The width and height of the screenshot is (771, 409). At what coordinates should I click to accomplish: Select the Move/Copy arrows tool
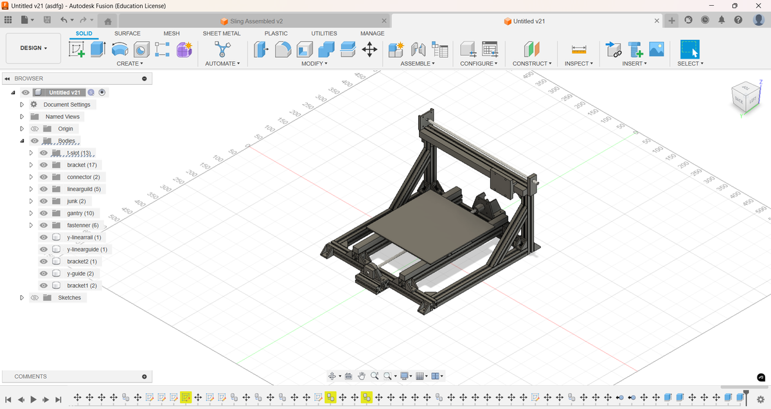point(369,50)
